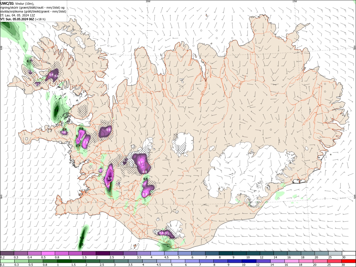The image size is (356, 267).
Task: Select the snow scale 30 white swatch
Action: pyautogui.click(x=348, y=253)
